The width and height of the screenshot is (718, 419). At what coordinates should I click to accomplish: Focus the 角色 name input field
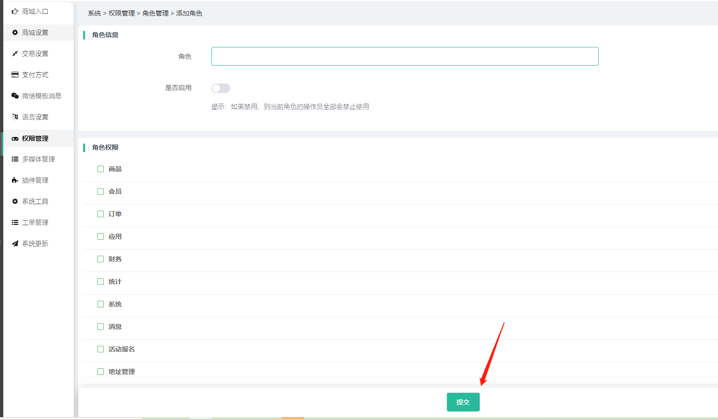tap(405, 56)
